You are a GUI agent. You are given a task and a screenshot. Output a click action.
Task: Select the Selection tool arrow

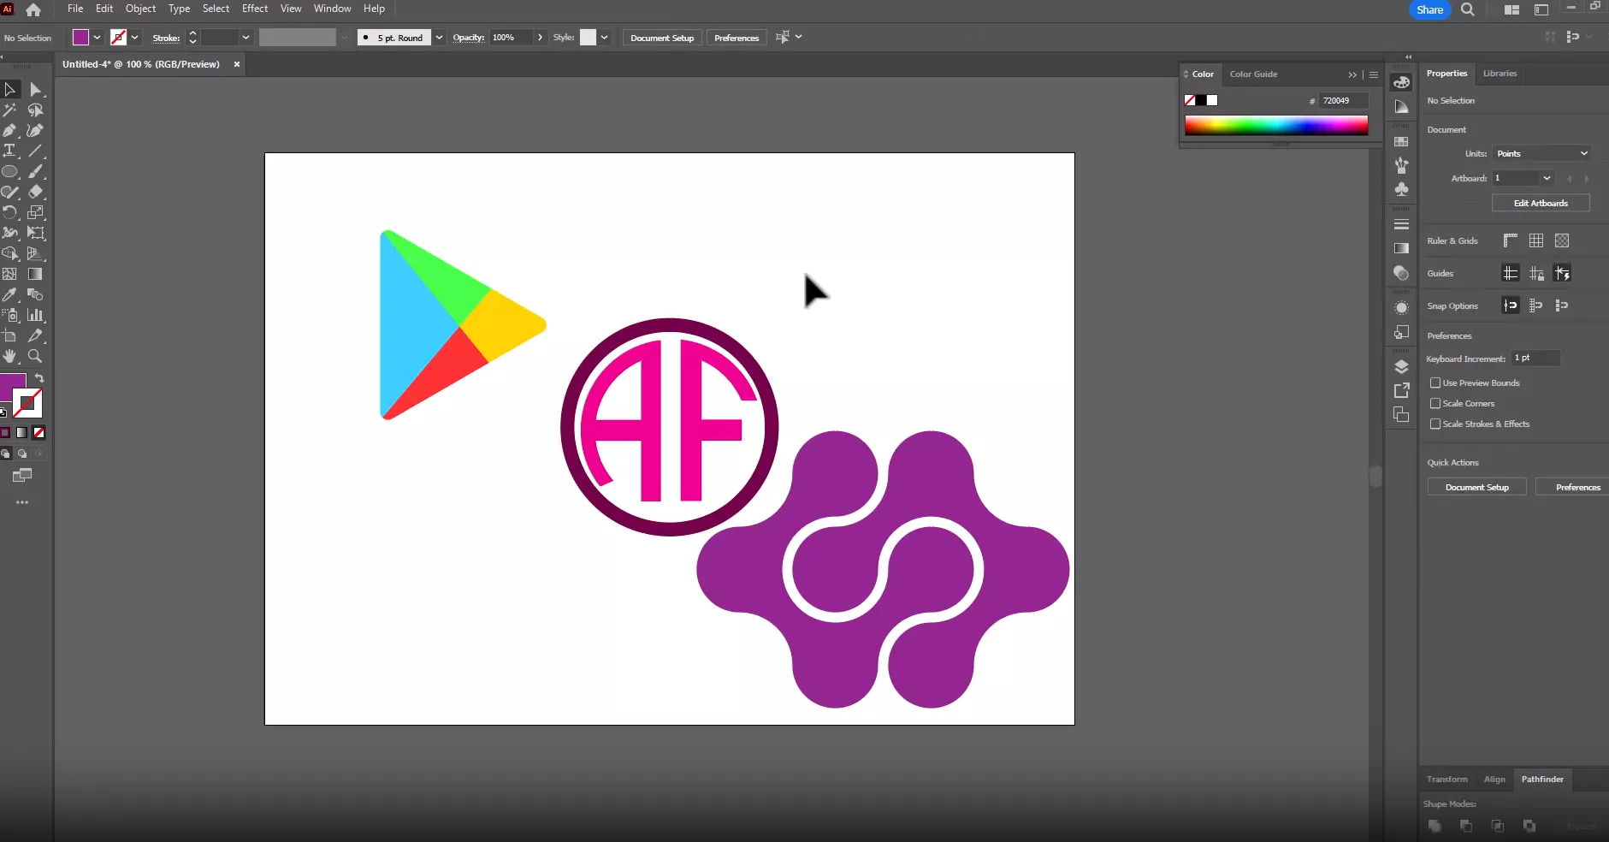(10, 89)
